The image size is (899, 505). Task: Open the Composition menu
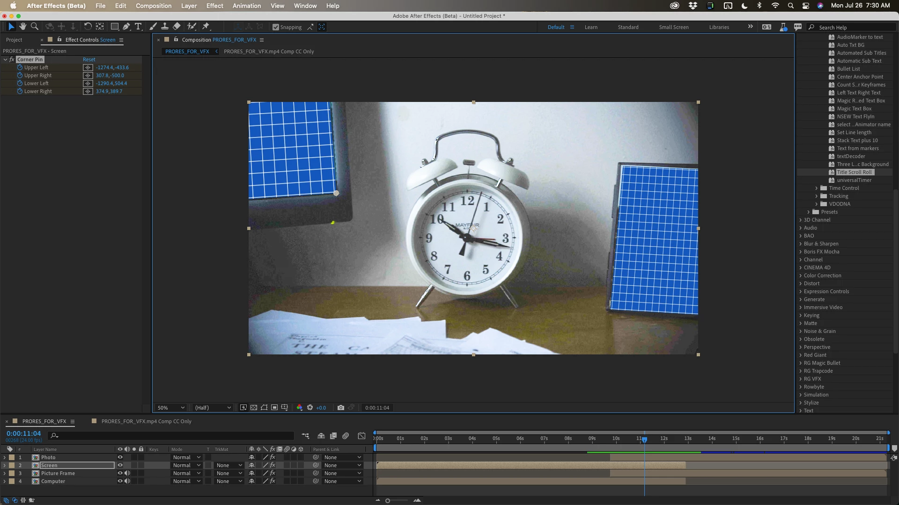click(153, 6)
